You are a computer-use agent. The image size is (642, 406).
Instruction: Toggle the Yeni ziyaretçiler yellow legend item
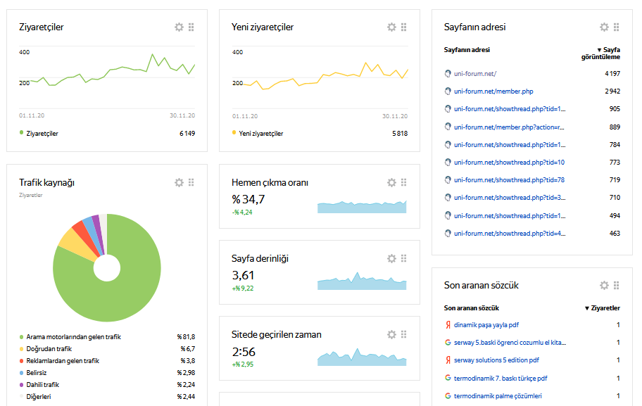[x=260, y=133]
